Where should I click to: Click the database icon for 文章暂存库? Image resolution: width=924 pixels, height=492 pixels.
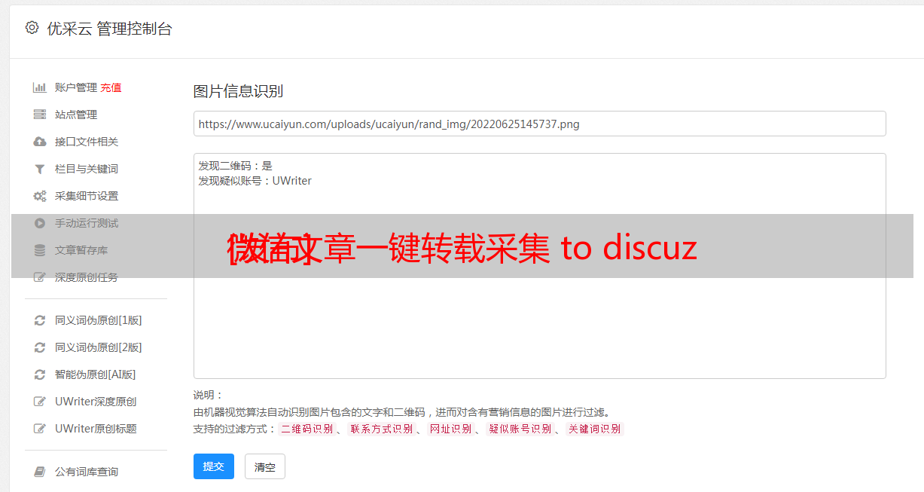tap(40, 250)
